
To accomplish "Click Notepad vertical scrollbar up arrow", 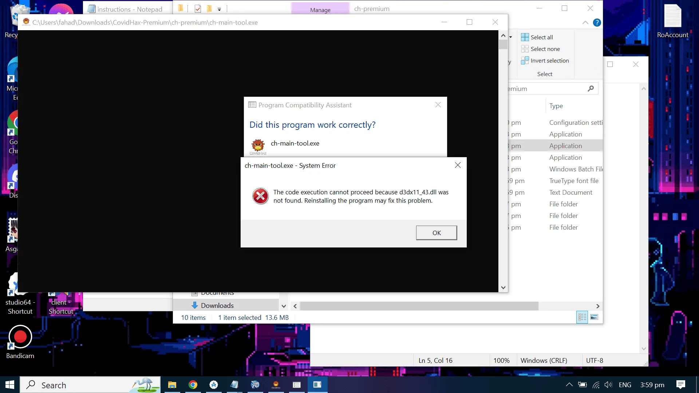I will (x=644, y=88).
